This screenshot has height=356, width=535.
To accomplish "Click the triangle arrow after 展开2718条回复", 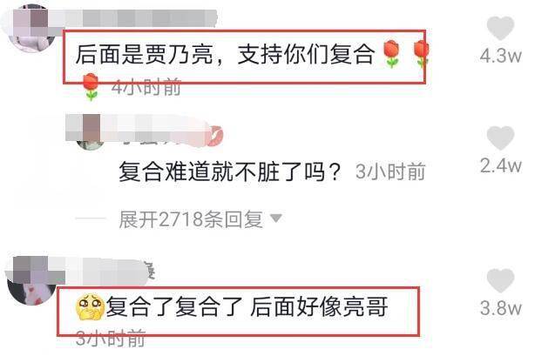I will [x=275, y=218].
